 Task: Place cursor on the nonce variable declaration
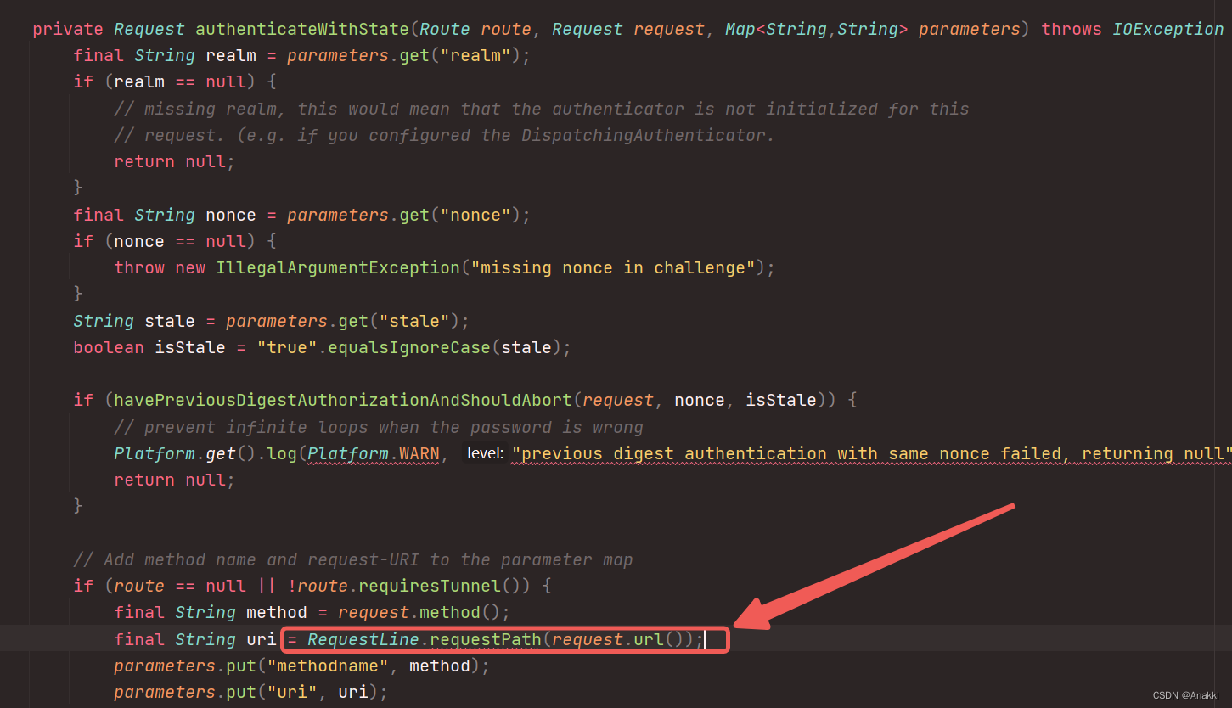click(x=230, y=214)
